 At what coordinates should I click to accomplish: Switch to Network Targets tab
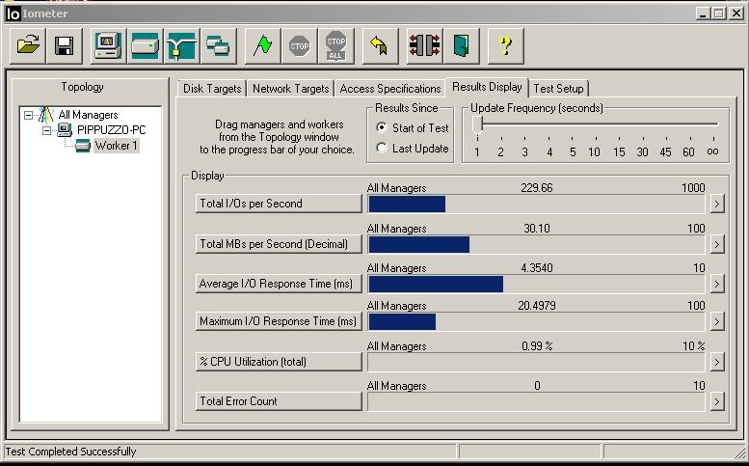click(x=290, y=89)
